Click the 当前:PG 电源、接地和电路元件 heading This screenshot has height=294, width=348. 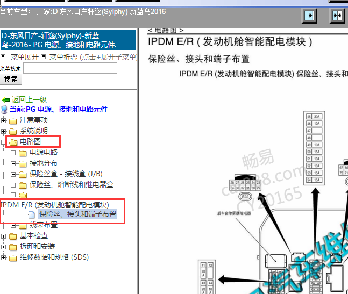pyautogui.click(x=59, y=109)
